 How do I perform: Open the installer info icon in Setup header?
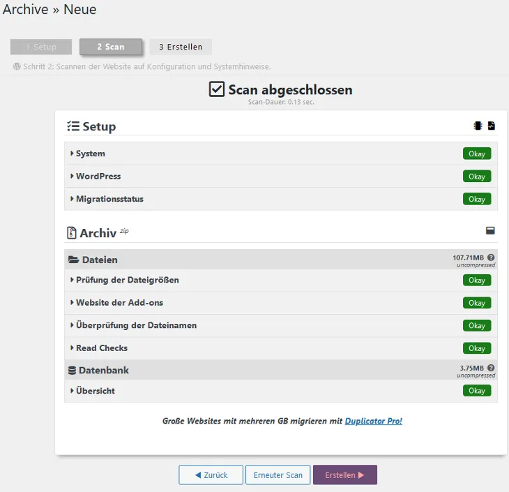point(478,126)
